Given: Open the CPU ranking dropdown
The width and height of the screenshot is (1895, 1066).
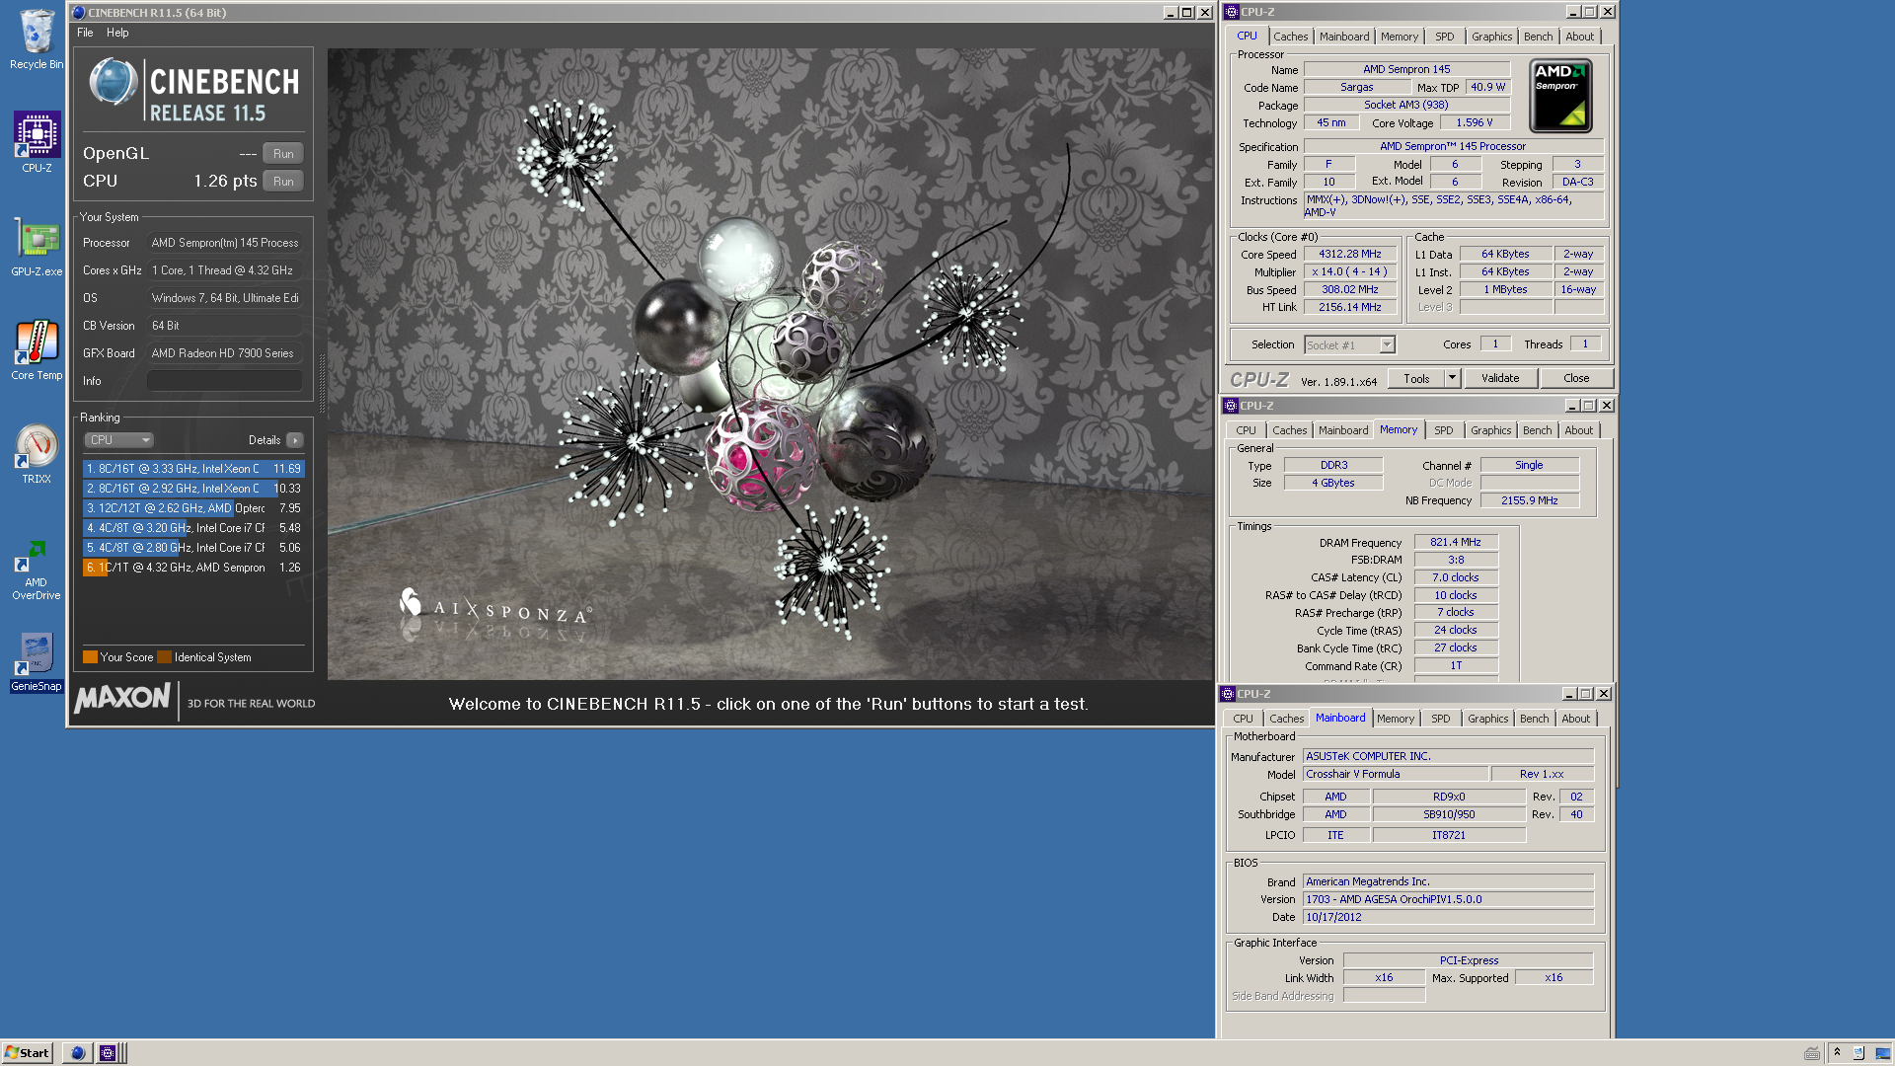Looking at the screenshot, I should pyautogui.click(x=118, y=440).
